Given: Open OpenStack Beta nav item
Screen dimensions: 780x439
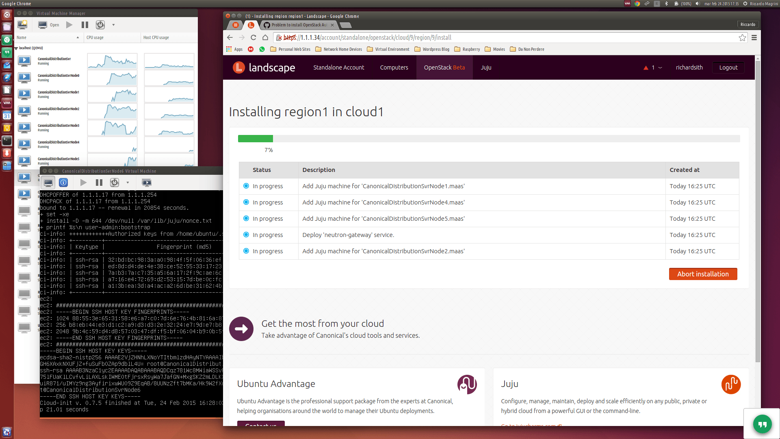Looking at the screenshot, I should pos(444,67).
